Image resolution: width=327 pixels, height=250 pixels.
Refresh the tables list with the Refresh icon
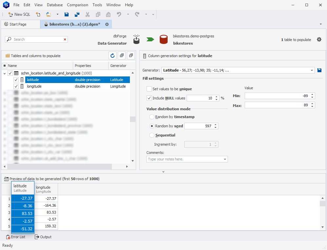112,55
